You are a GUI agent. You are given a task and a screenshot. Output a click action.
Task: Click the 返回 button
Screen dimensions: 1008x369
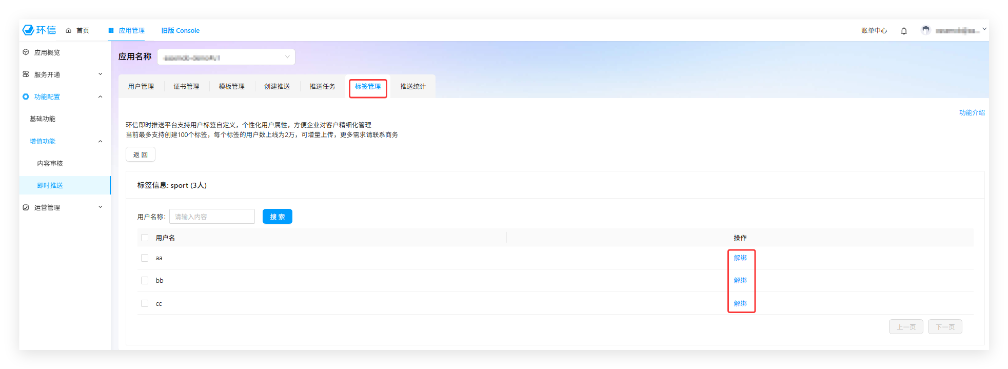(140, 154)
